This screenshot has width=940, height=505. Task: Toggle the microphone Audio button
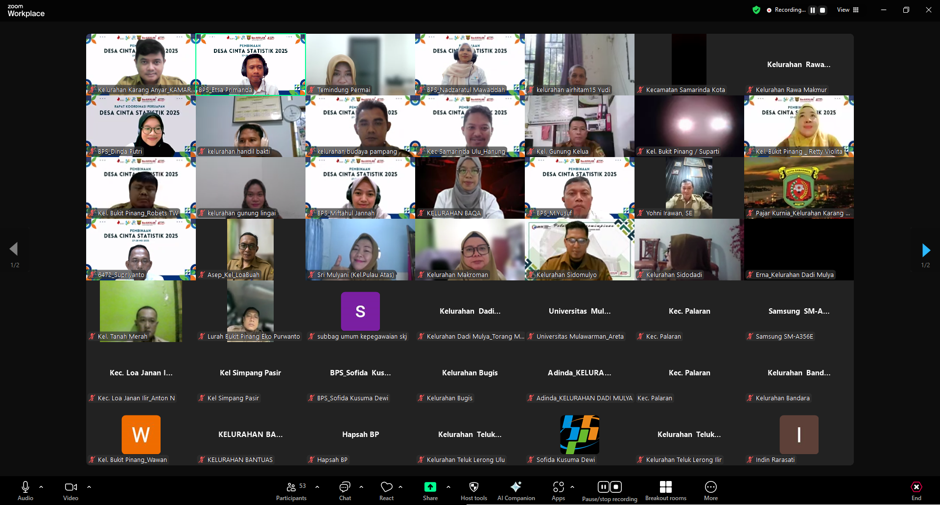pyautogui.click(x=25, y=491)
